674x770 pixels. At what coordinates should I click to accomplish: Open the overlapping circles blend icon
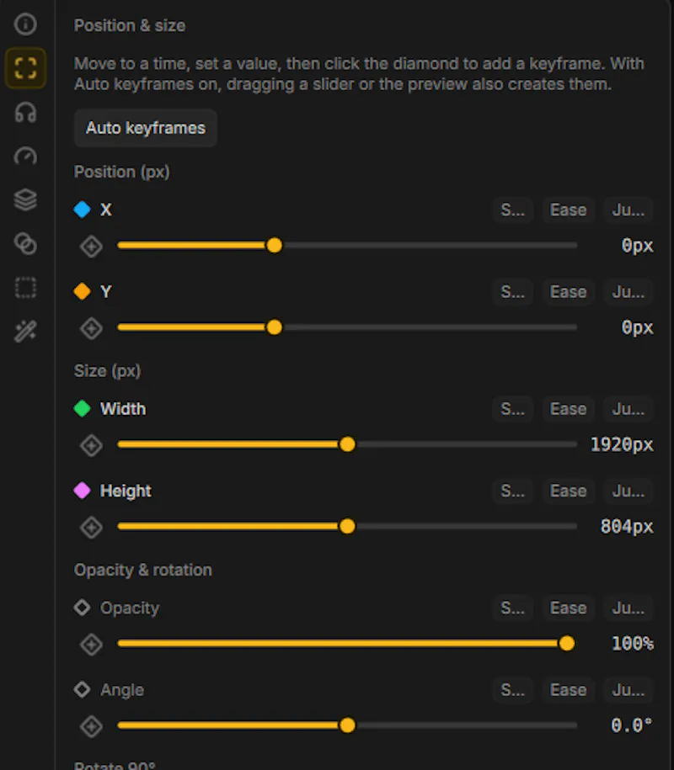click(25, 243)
